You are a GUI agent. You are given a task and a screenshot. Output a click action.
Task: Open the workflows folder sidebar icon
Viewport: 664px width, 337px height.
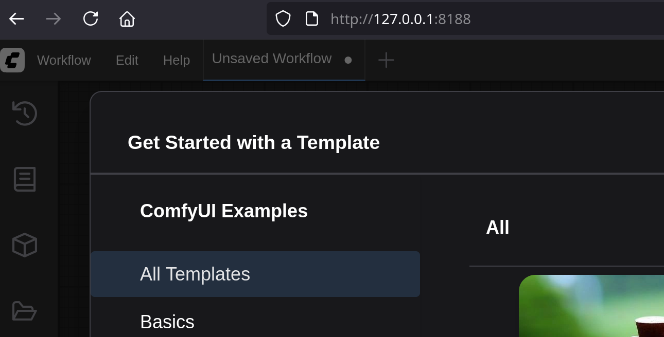(x=24, y=311)
